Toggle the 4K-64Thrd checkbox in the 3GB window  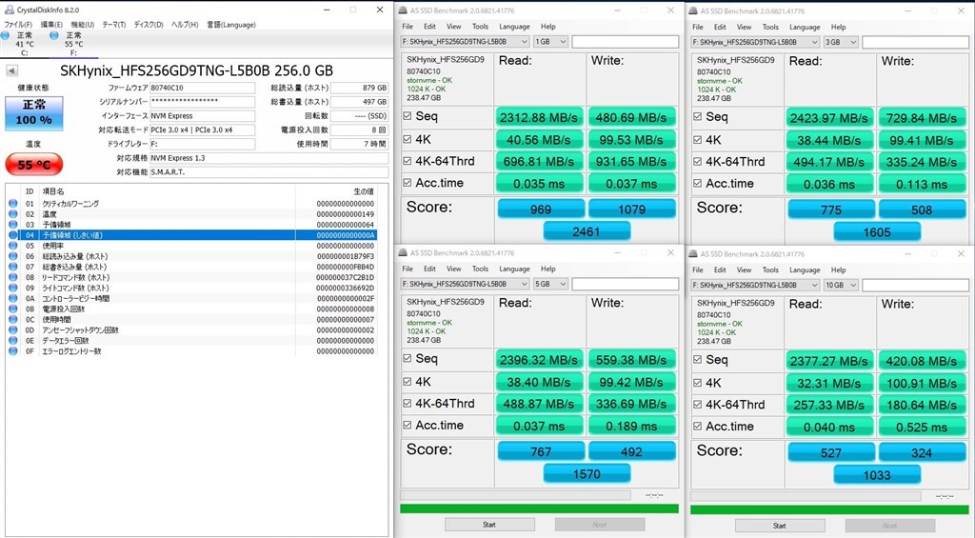click(x=697, y=162)
